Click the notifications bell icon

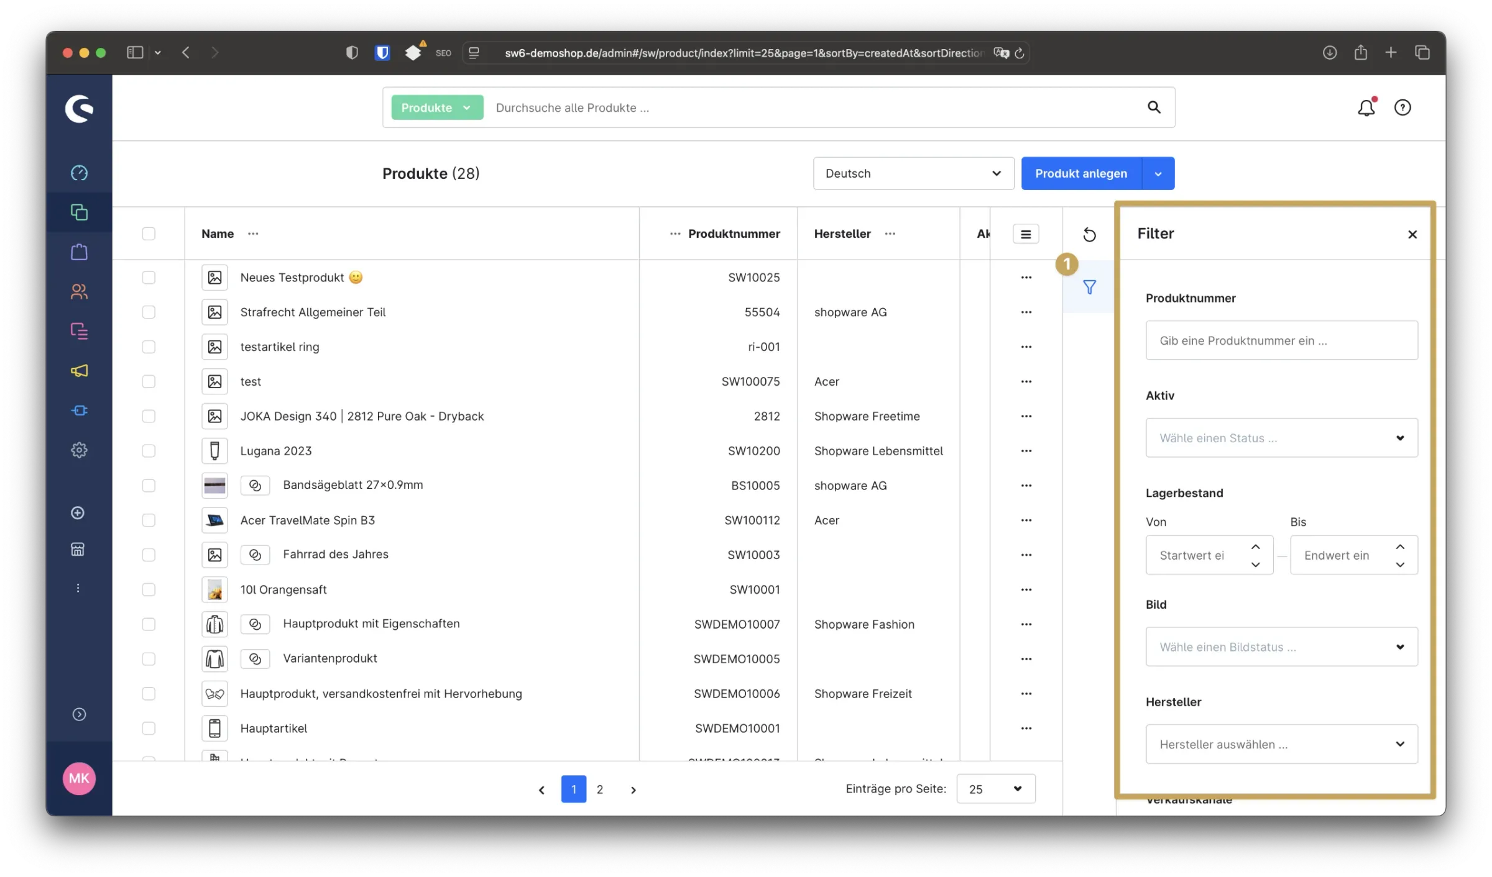coord(1366,108)
